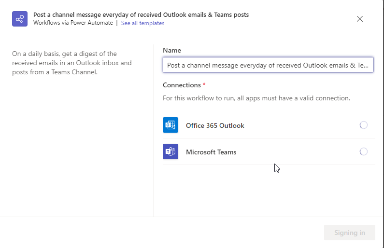Click the Workflows via Power Automate text
Screen dimensions: 384x248
point(73,23)
